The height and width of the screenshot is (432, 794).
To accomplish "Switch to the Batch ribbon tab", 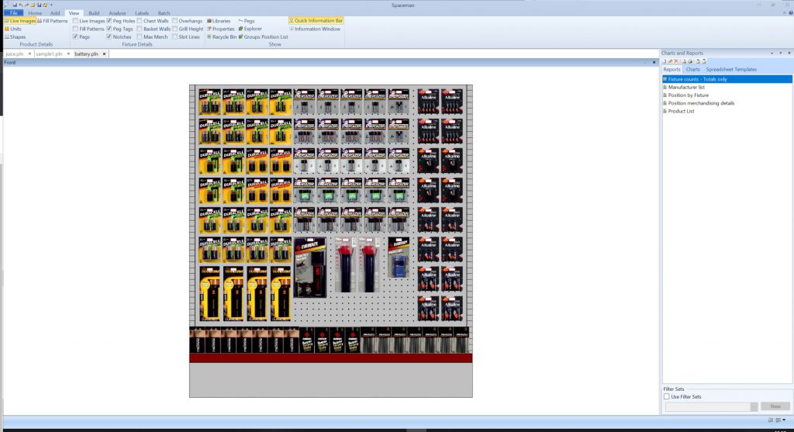I will (164, 13).
